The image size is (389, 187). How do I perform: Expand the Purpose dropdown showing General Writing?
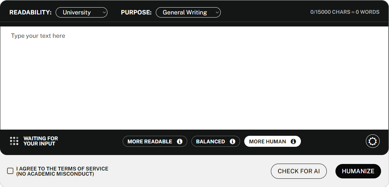point(188,12)
